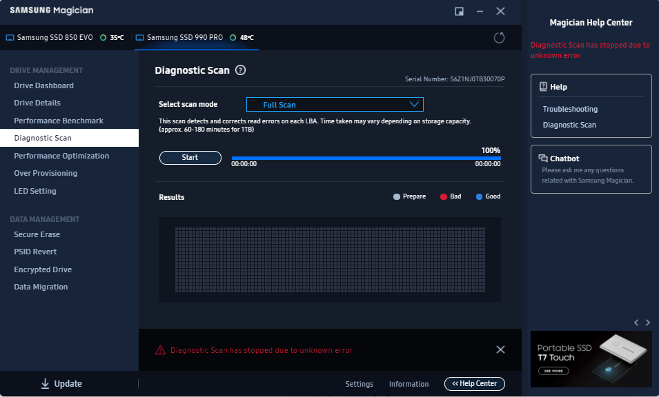
Task: Open Secure Erase page
Action: tap(37, 234)
